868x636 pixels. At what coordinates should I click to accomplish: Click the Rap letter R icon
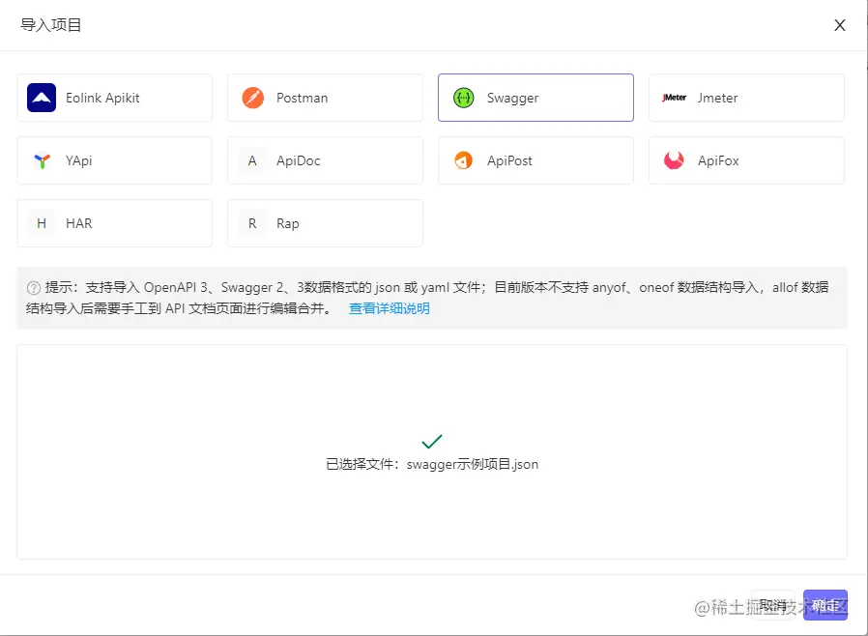pos(252,223)
